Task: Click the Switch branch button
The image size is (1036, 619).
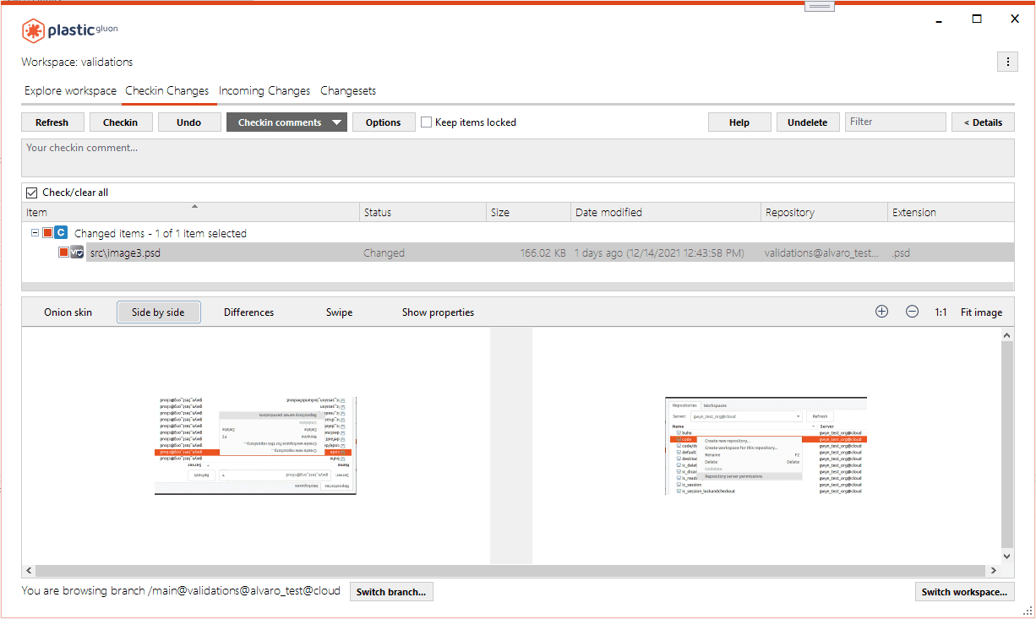Action: pyautogui.click(x=391, y=591)
